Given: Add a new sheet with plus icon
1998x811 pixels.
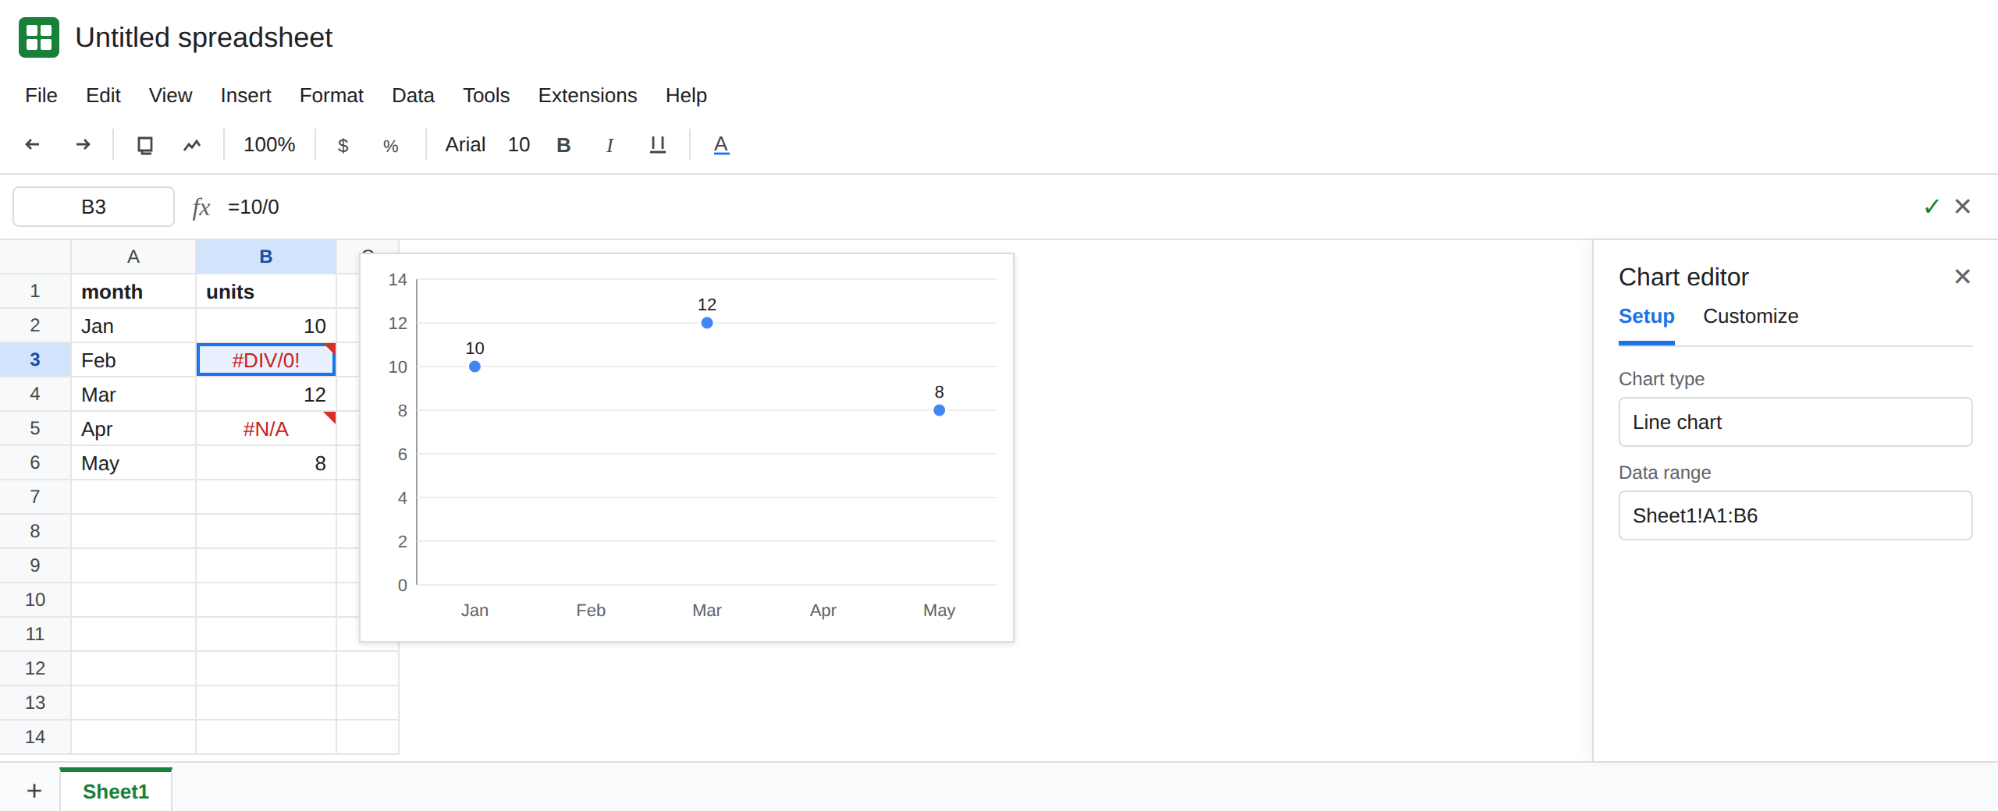Looking at the screenshot, I should click(34, 791).
